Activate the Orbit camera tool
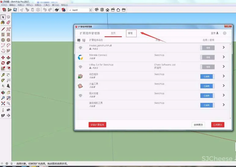The width and height of the screenshot is (236, 167). tap(3, 92)
